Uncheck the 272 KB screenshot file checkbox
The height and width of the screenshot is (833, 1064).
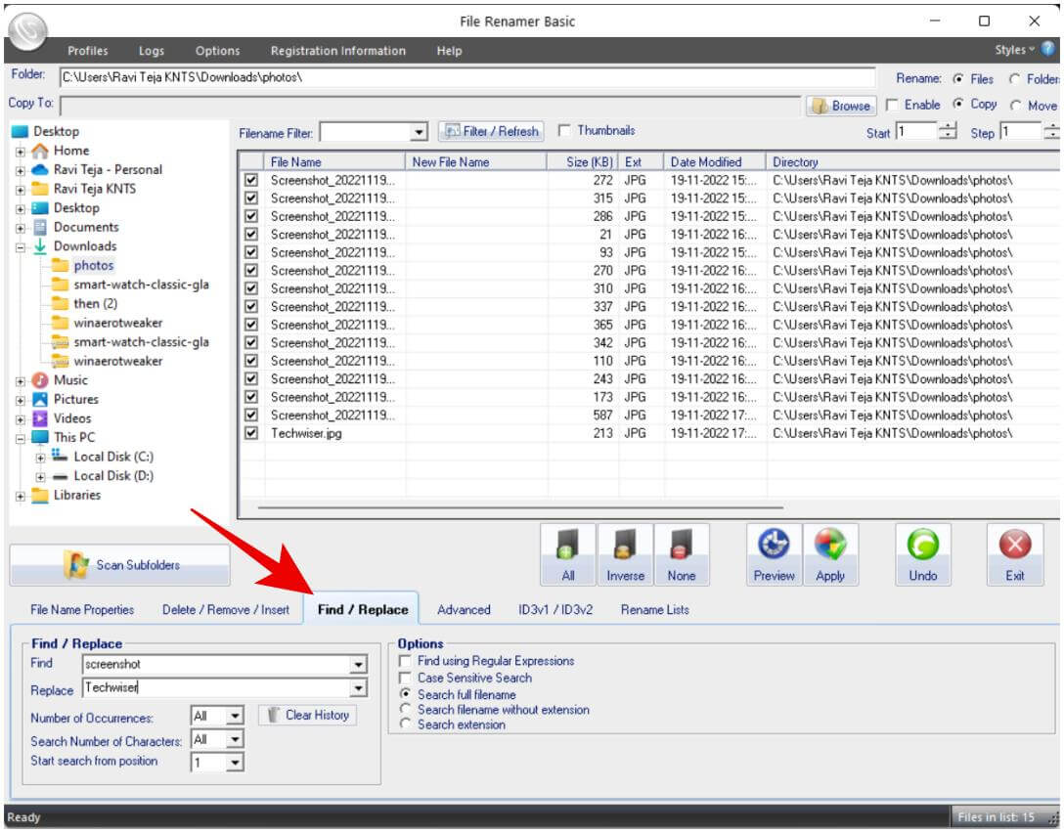tap(251, 180)
